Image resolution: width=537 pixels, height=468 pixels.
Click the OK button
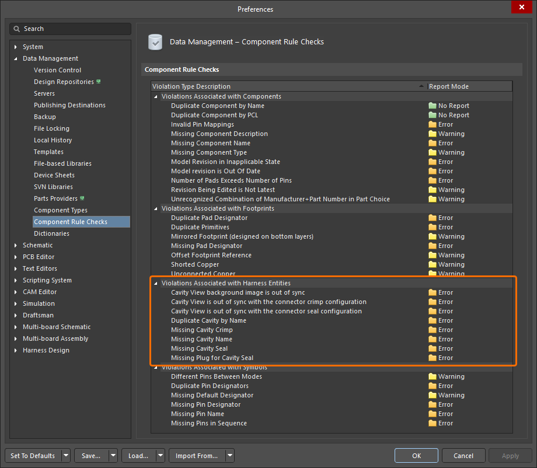point(416,456)
